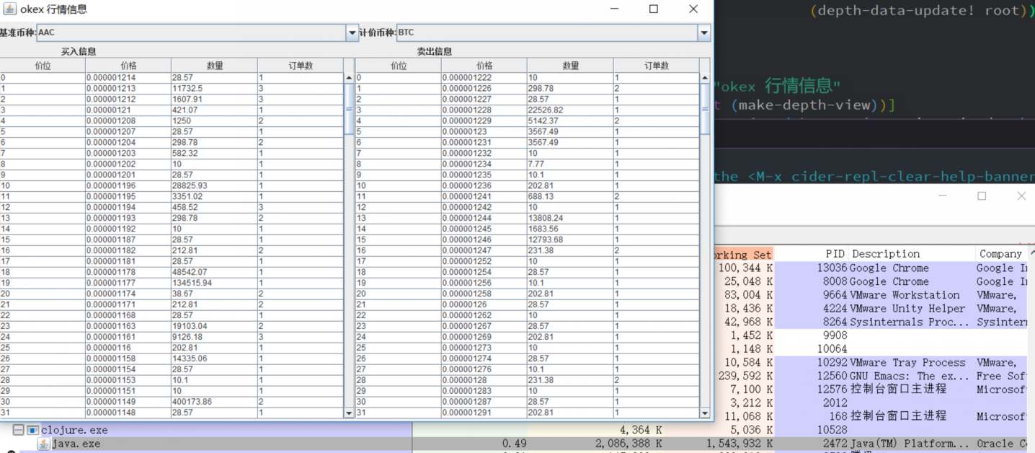Click 数量 header in the 卖出信息 table
The height and width of the screenshot is (453, 1035).
tap(570, 66)
